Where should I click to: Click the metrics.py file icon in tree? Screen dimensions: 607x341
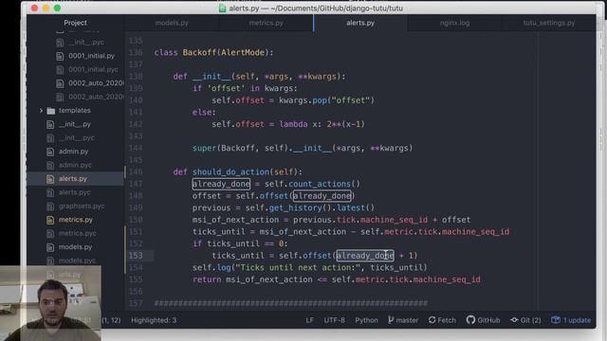click(x=50, y=220)
